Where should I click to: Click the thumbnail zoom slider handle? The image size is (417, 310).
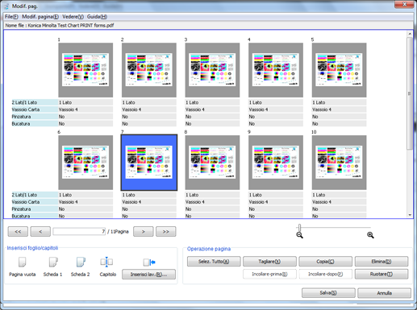point(299,228)
